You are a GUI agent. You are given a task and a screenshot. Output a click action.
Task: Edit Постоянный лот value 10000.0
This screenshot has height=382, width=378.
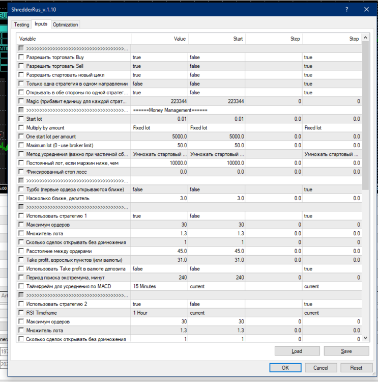pyautogui.click(x=159, y=163)
